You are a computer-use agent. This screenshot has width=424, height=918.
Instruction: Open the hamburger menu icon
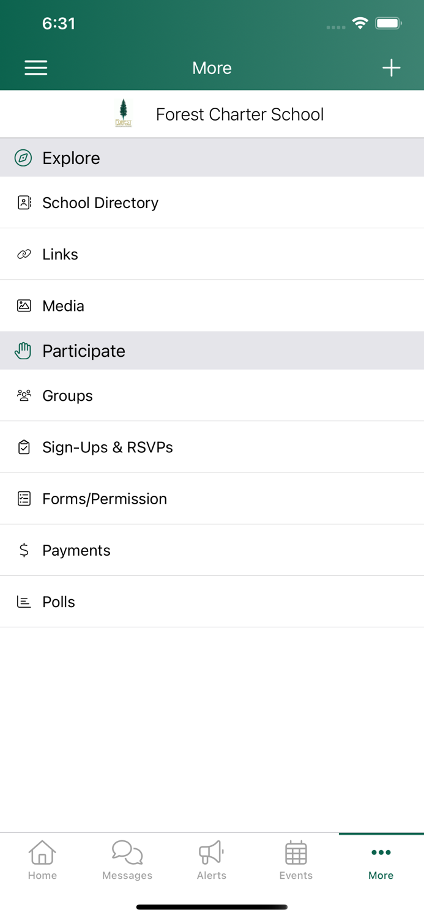[x=36, y=67]
